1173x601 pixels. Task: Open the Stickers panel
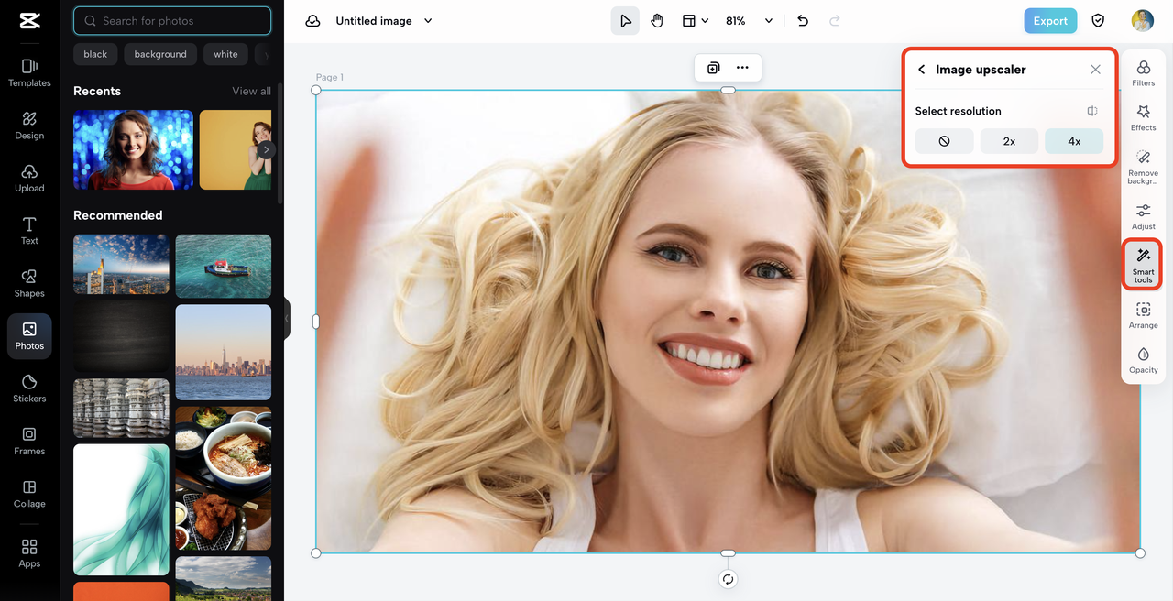point(29,389)
